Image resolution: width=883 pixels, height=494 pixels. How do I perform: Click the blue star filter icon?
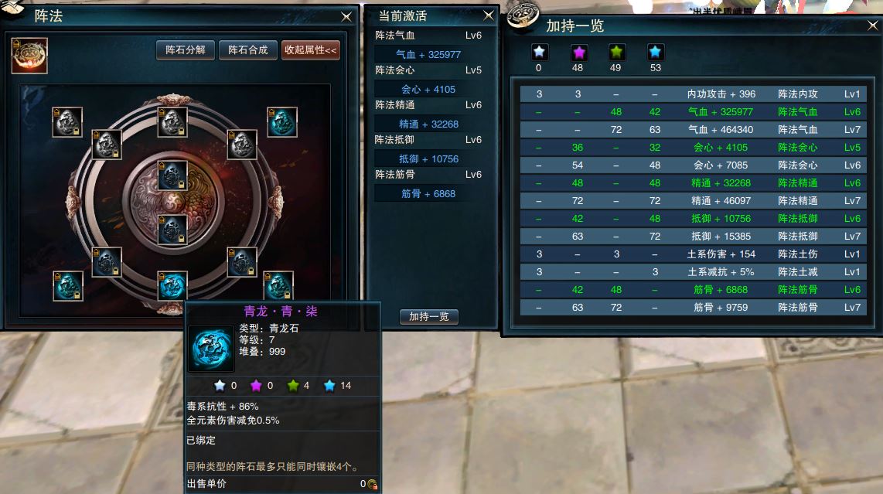[655, 53]
